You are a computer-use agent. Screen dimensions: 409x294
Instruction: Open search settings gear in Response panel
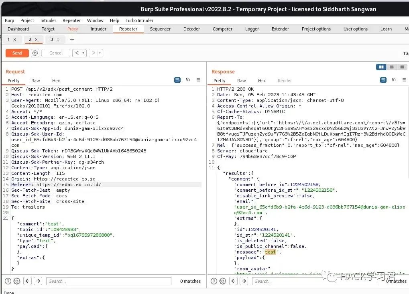pos(223,281)
